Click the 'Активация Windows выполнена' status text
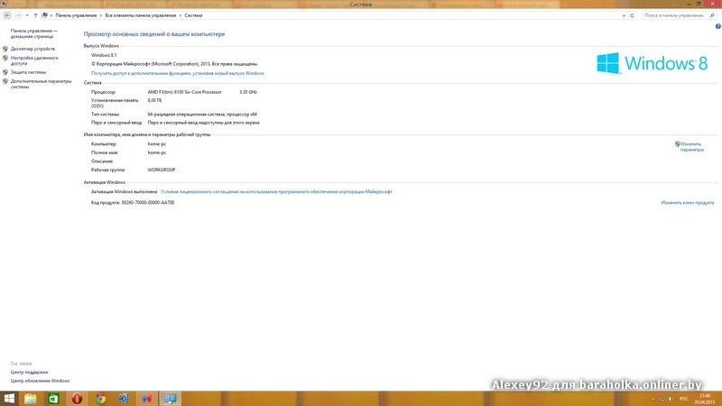 124,191
